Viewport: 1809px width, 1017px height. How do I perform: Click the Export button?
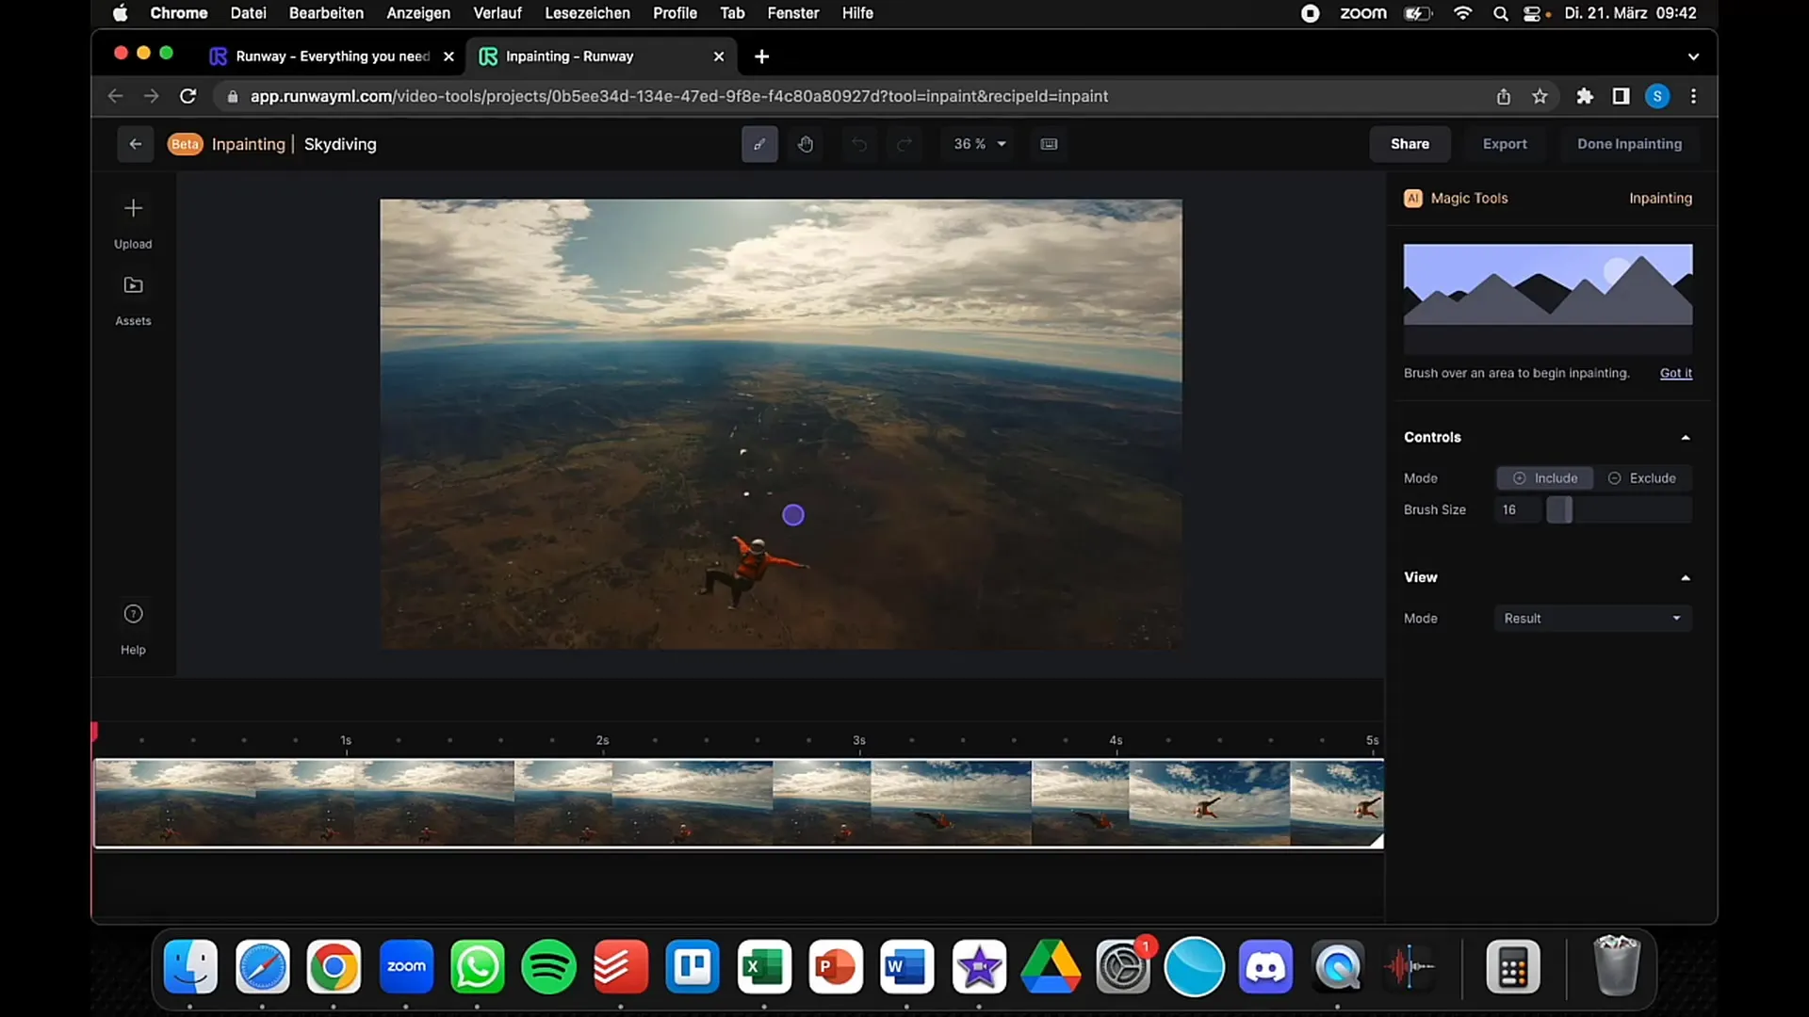1505,143
